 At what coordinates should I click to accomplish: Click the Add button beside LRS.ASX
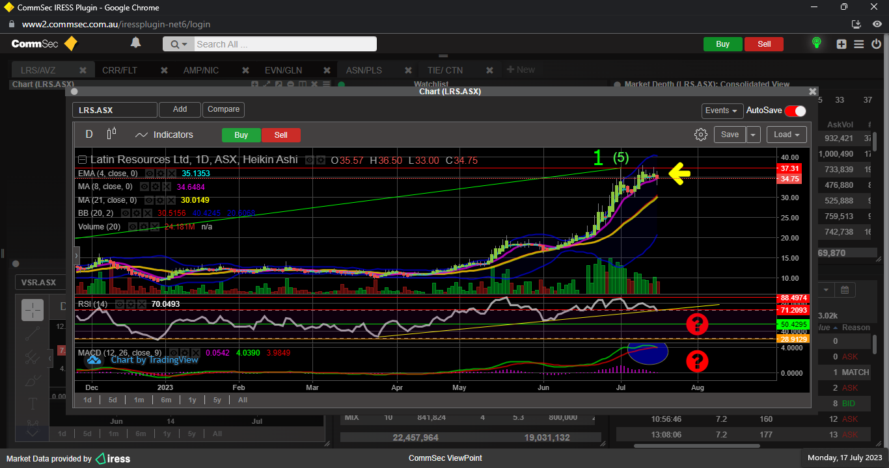click(x=180, y=110)
